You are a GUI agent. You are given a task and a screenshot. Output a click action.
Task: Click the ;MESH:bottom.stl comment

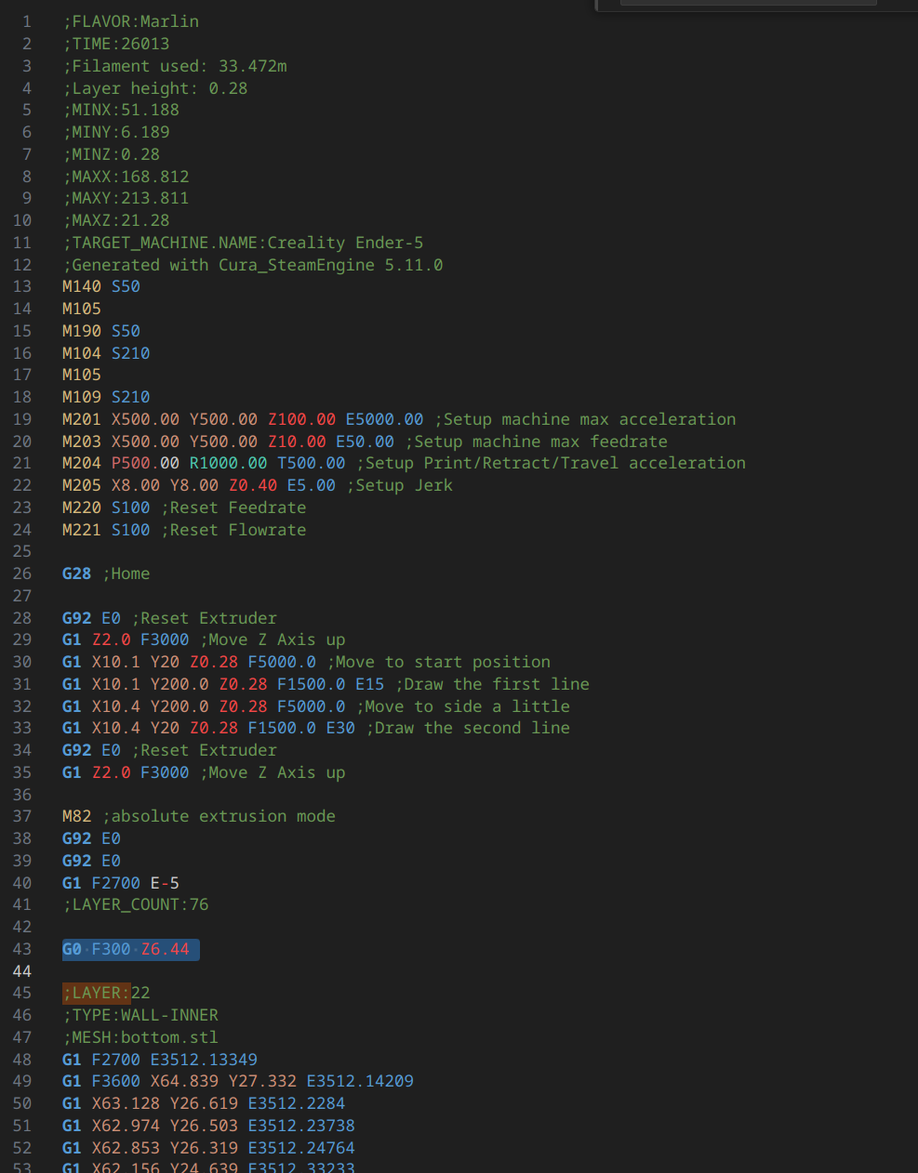140,1037
